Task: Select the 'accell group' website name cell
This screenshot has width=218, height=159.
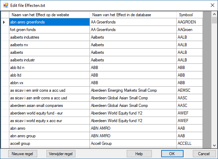Action: (49, 143)
